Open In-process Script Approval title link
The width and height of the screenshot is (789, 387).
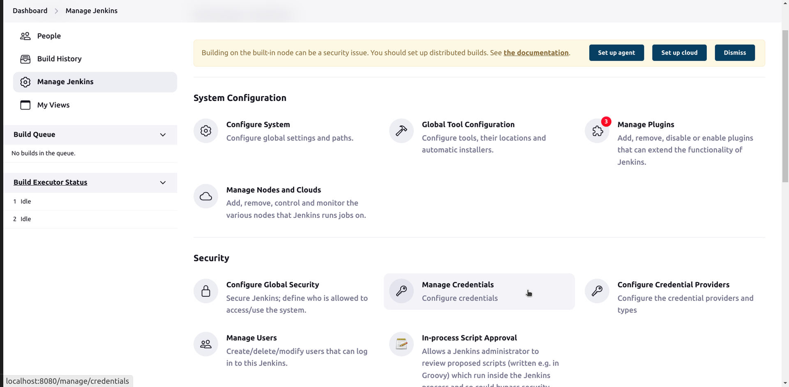[469, 338]
